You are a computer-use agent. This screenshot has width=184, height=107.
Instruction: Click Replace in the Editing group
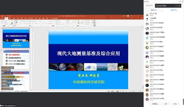(94, 22)
